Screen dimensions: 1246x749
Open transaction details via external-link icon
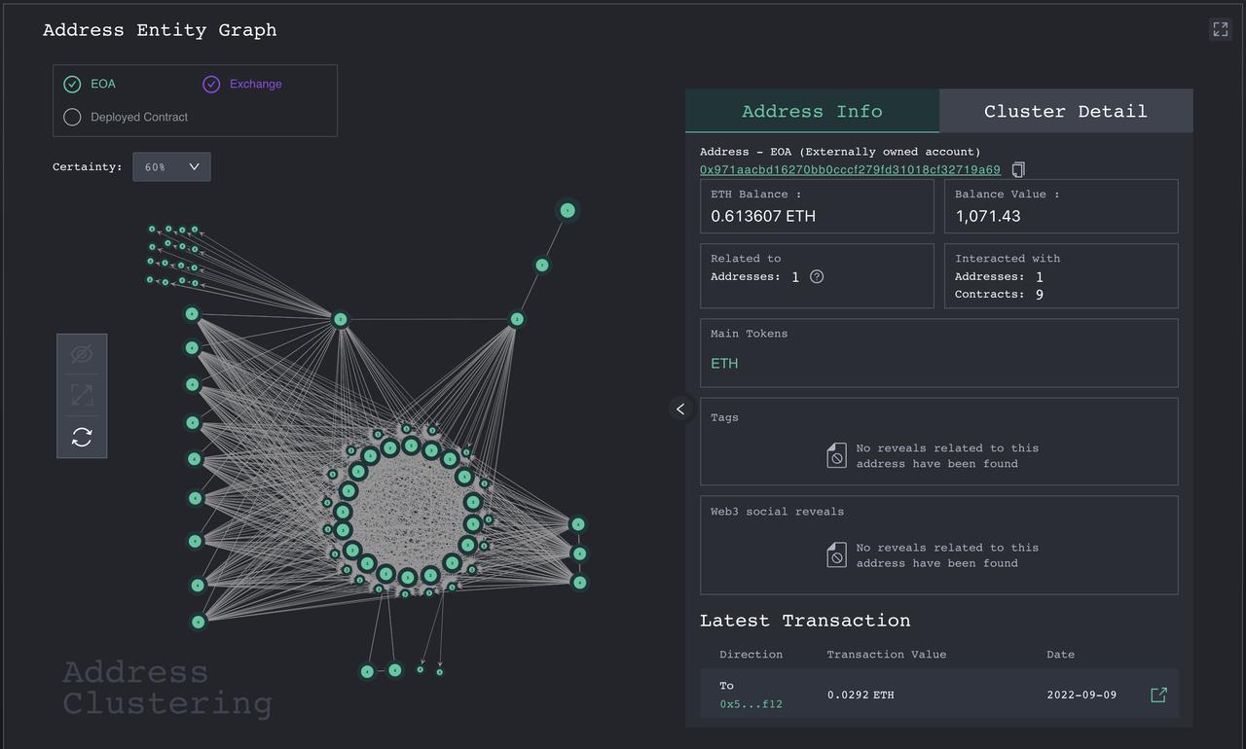[1158, 695]
